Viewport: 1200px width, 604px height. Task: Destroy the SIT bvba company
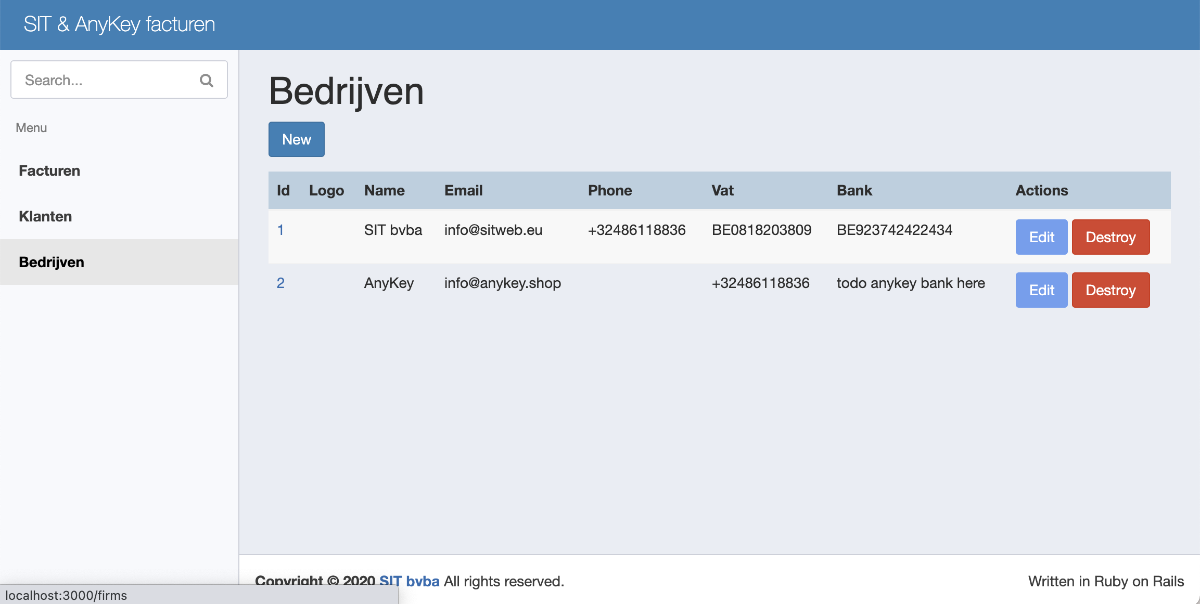[1110, 237]
